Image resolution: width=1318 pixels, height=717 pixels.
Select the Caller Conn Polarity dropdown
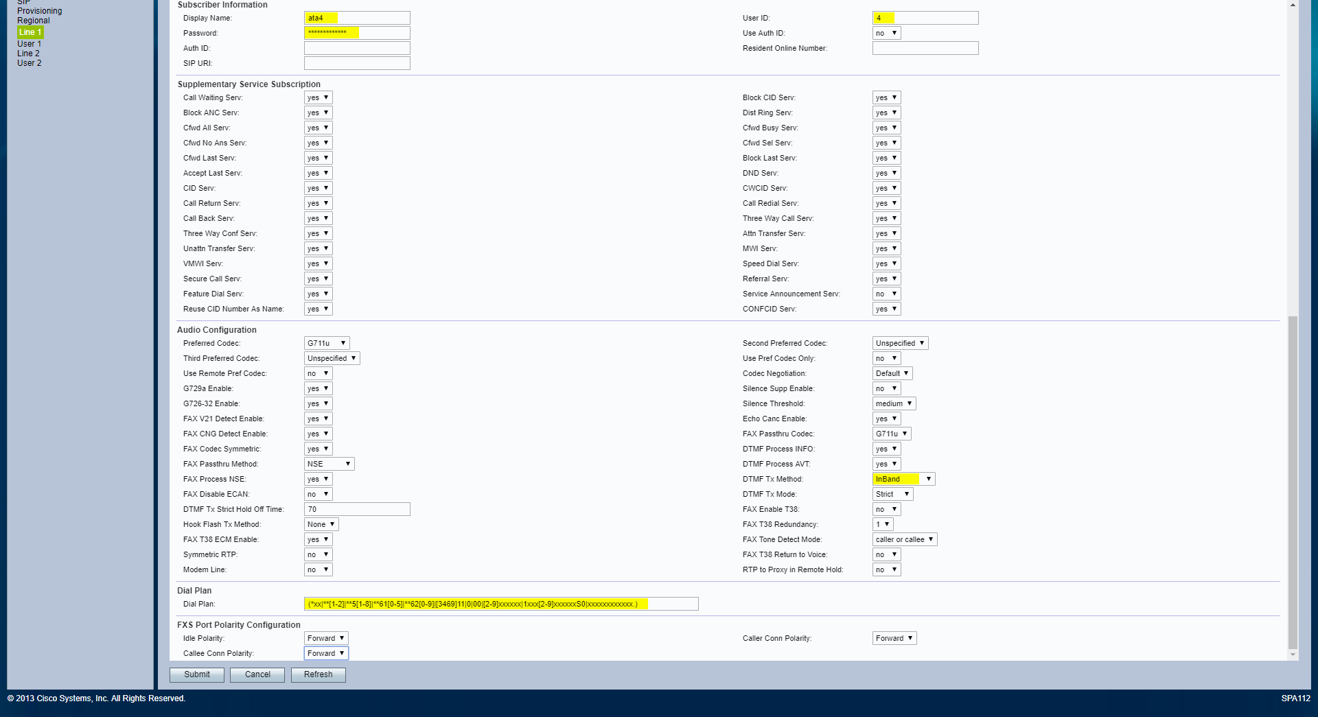tap(894, 638)
